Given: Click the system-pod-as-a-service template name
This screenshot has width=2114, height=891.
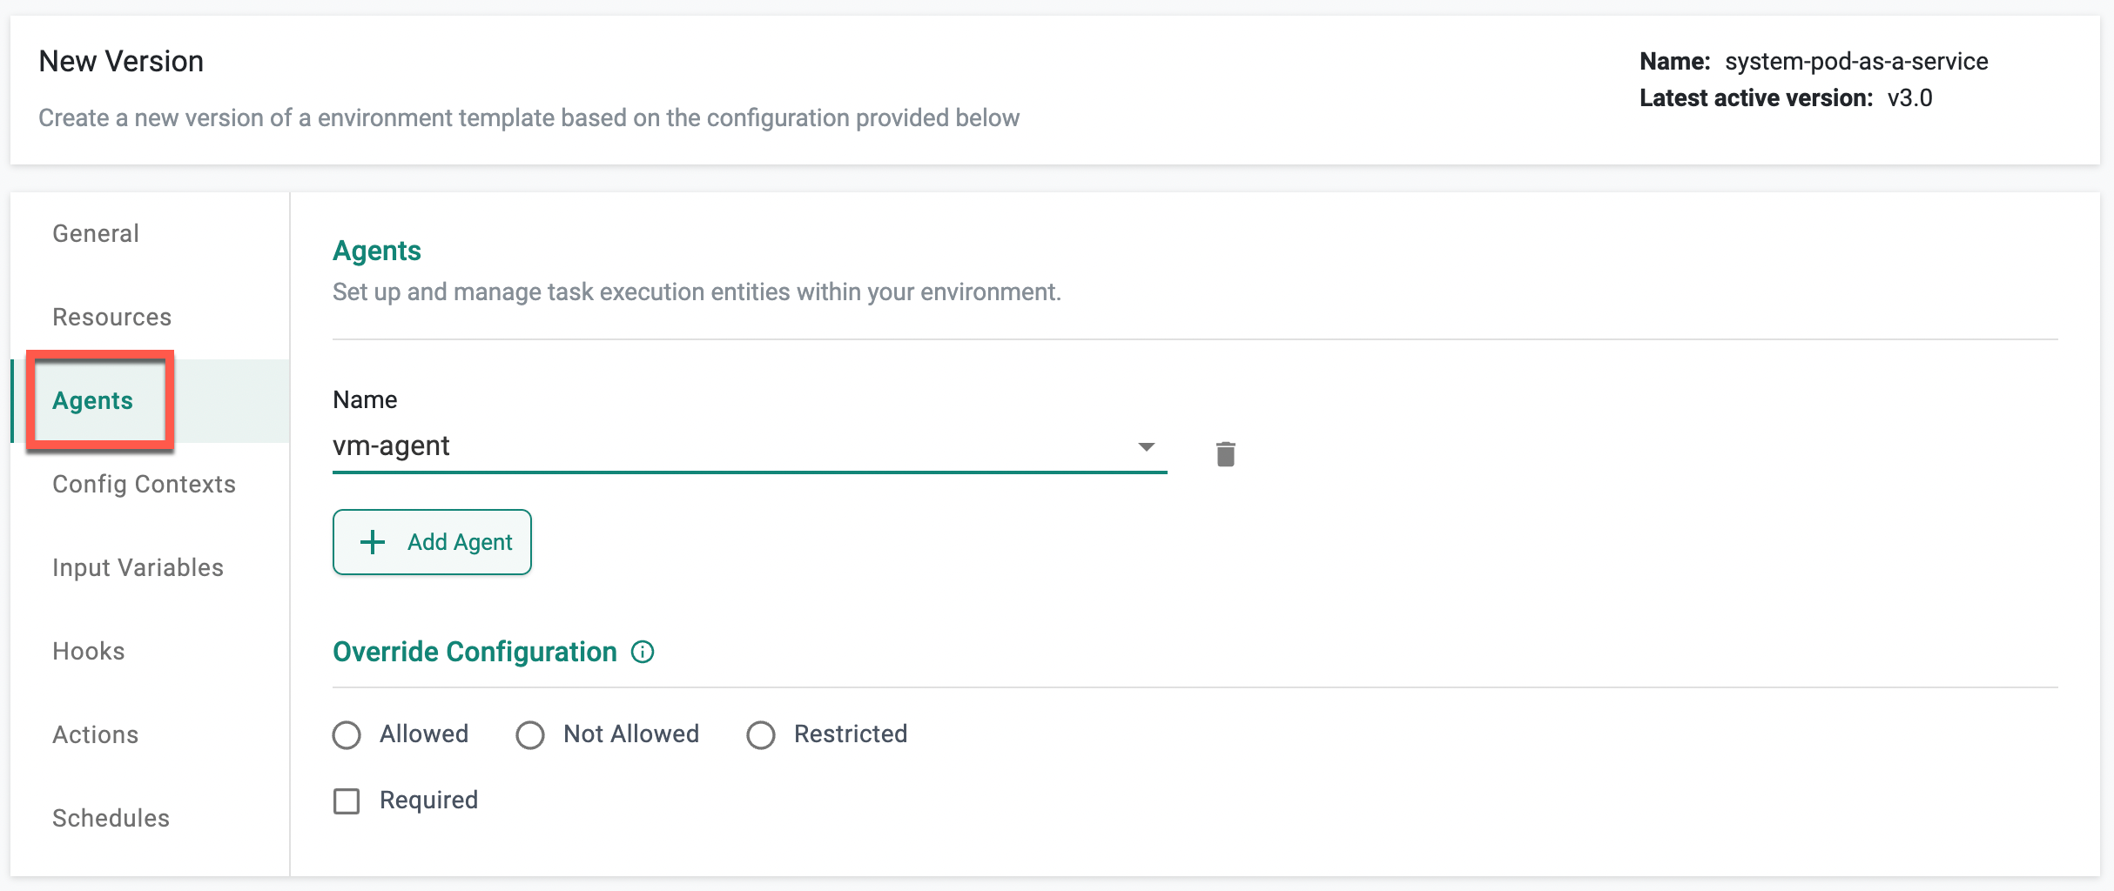Looking at the screenshot, I should click(1856, 62).
